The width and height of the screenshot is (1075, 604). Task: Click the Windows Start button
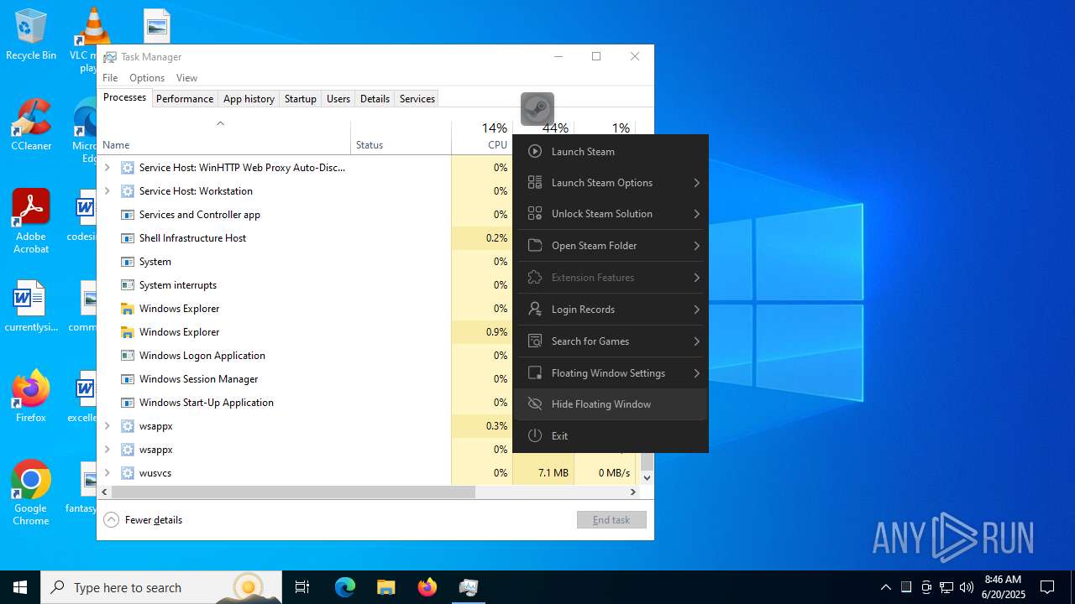(20, 587)
